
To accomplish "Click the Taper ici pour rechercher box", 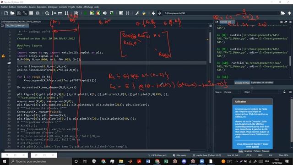I will point(40,161).
